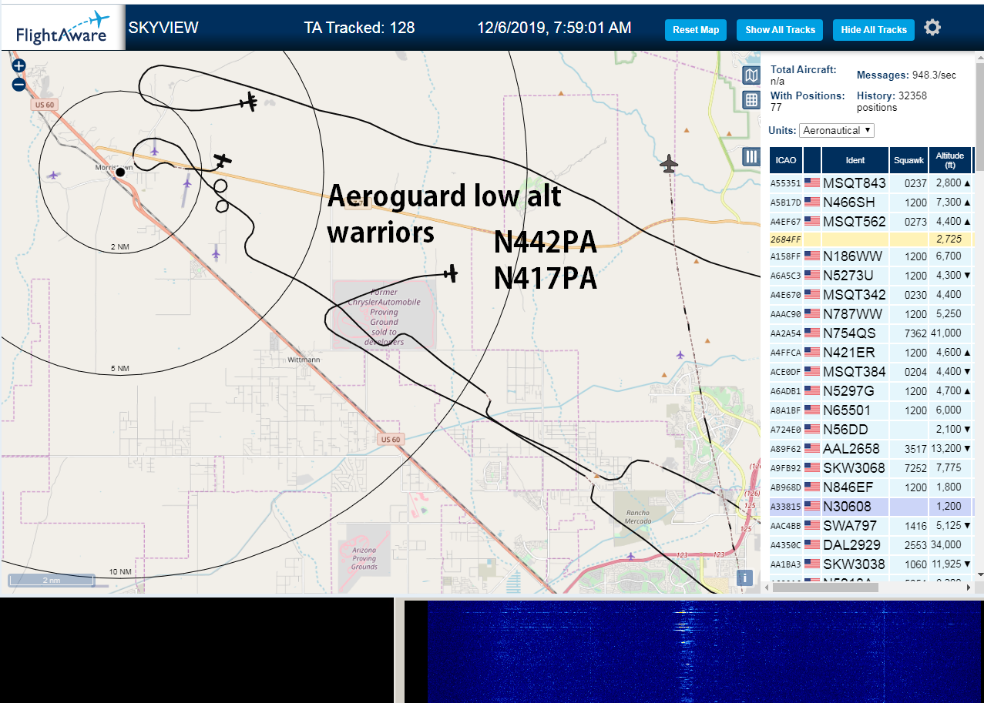Sort table by Ident column

(855, 160)
